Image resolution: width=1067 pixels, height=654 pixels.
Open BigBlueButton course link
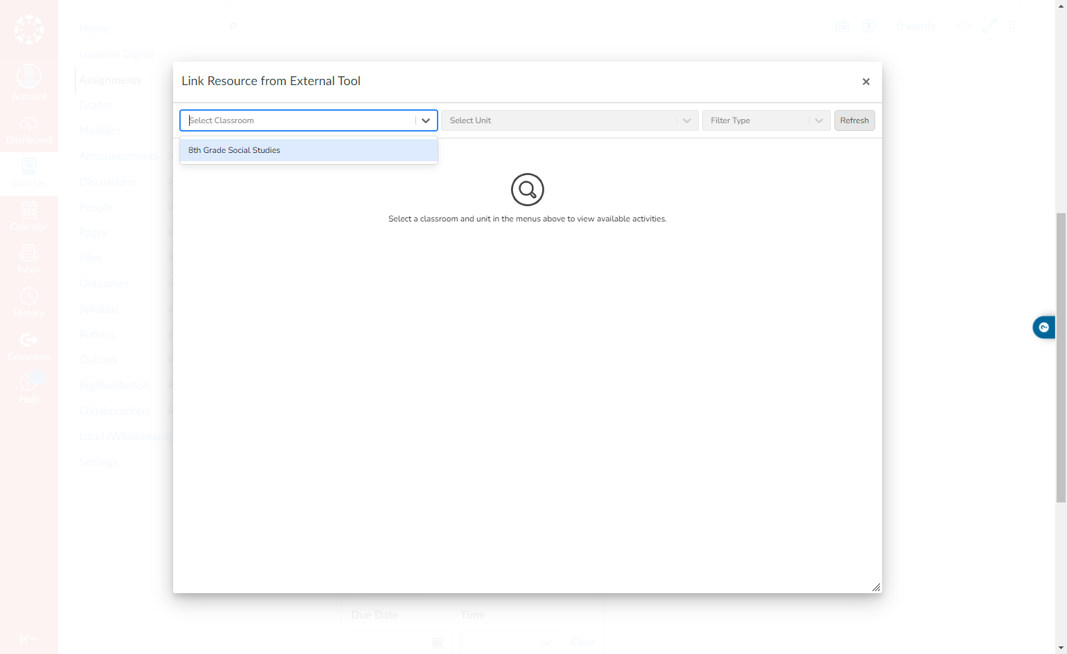tap(114, 385)
